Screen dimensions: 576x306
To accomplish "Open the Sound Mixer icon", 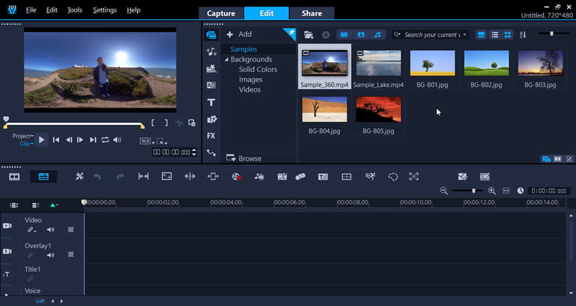I will 259,177.
